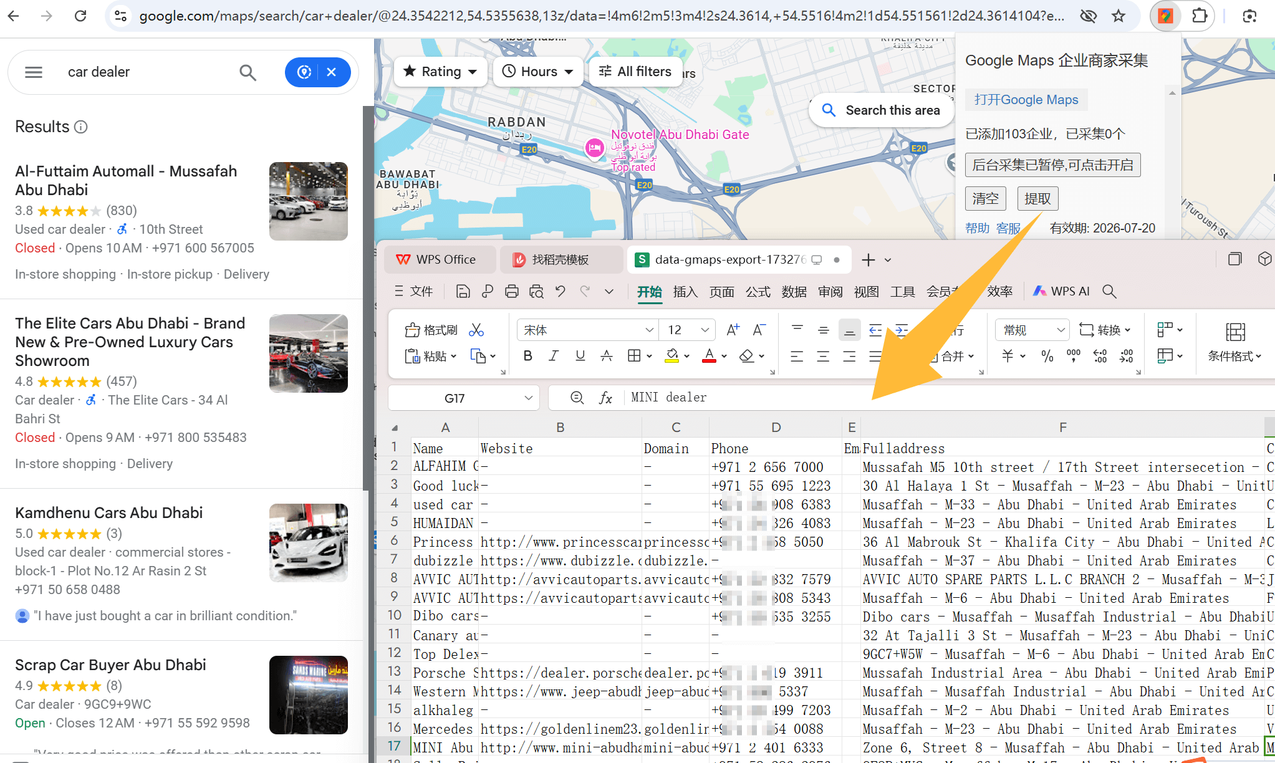Click the percent style icon
1275x763 pixels.
point(1047,356)
